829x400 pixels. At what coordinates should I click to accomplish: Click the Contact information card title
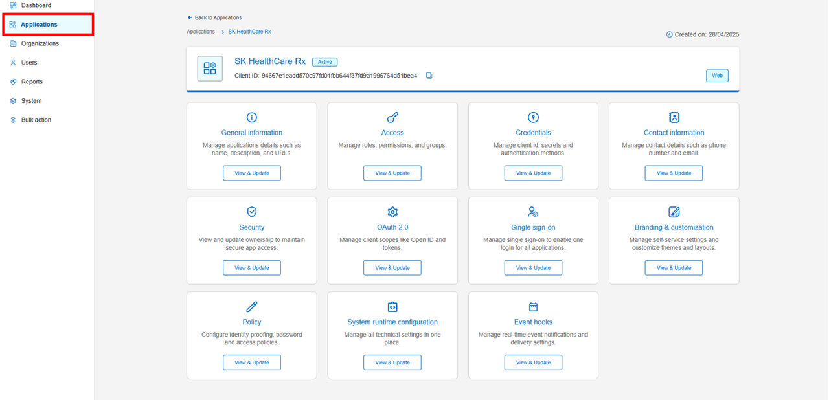(x=674, y=133)
